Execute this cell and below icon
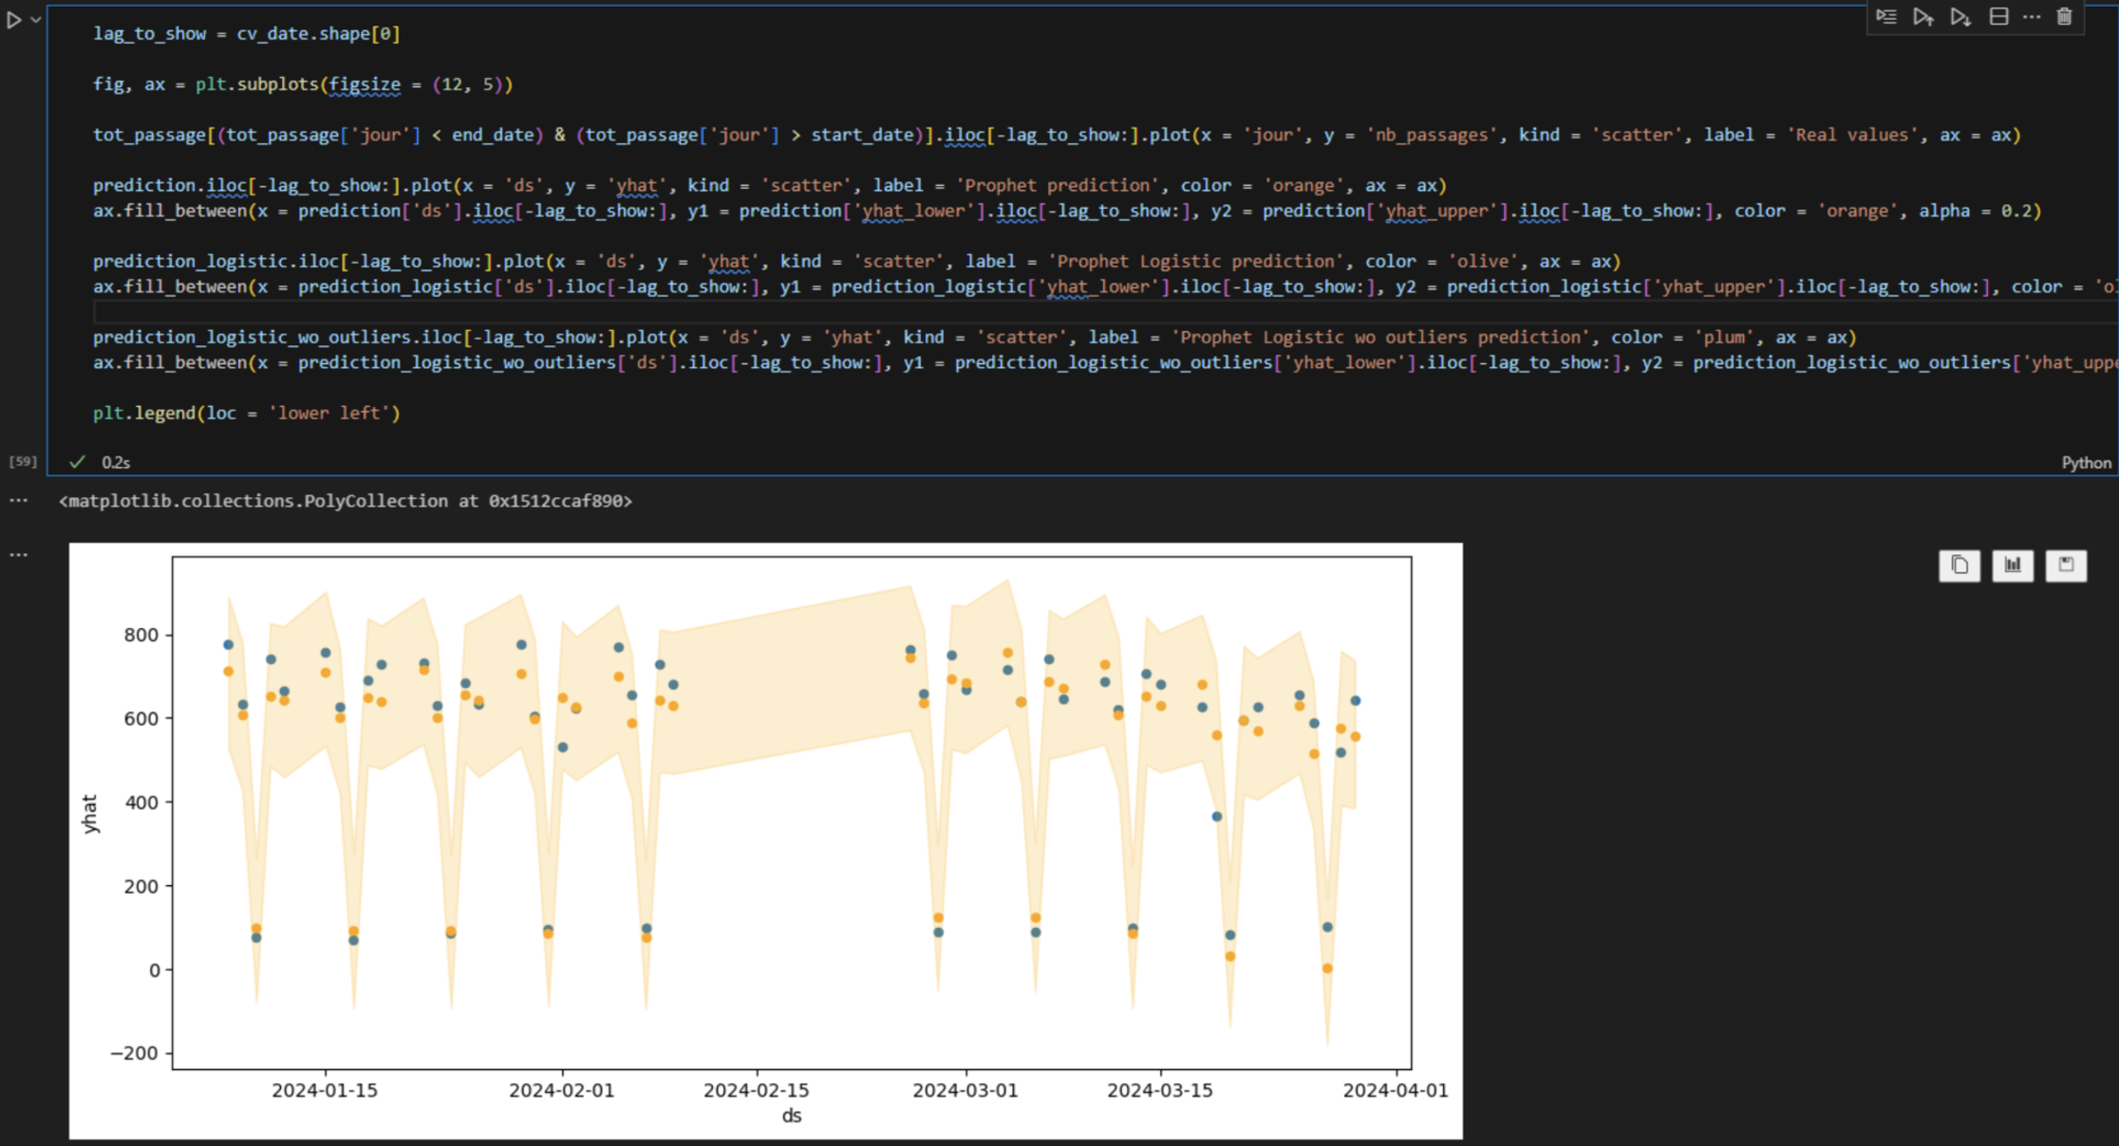The width and height of the screenshot is (2119, 1146). (x=1960, y=17)
